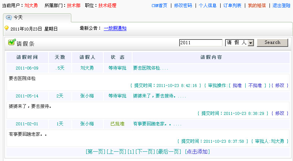293x161 pixels.
Task: Go to CRM首页
Action: pyautogui.click(x=159, y=6)
